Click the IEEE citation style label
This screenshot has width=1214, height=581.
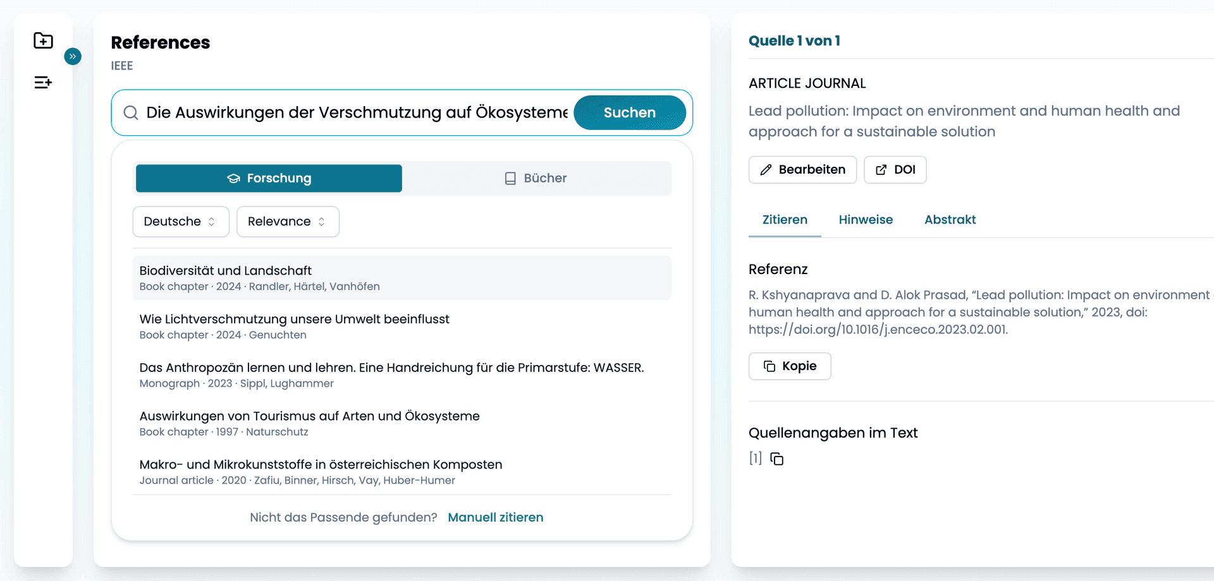point(122,66)
